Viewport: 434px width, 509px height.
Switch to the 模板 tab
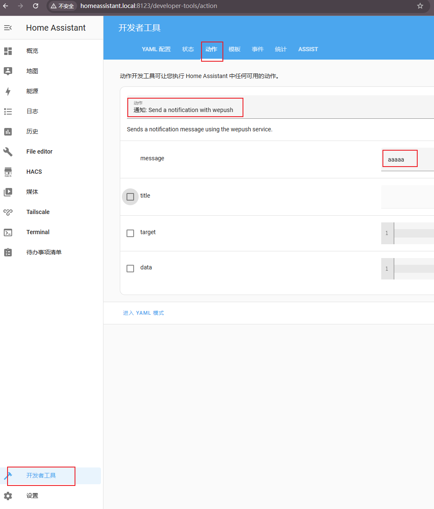coord(235,49)
